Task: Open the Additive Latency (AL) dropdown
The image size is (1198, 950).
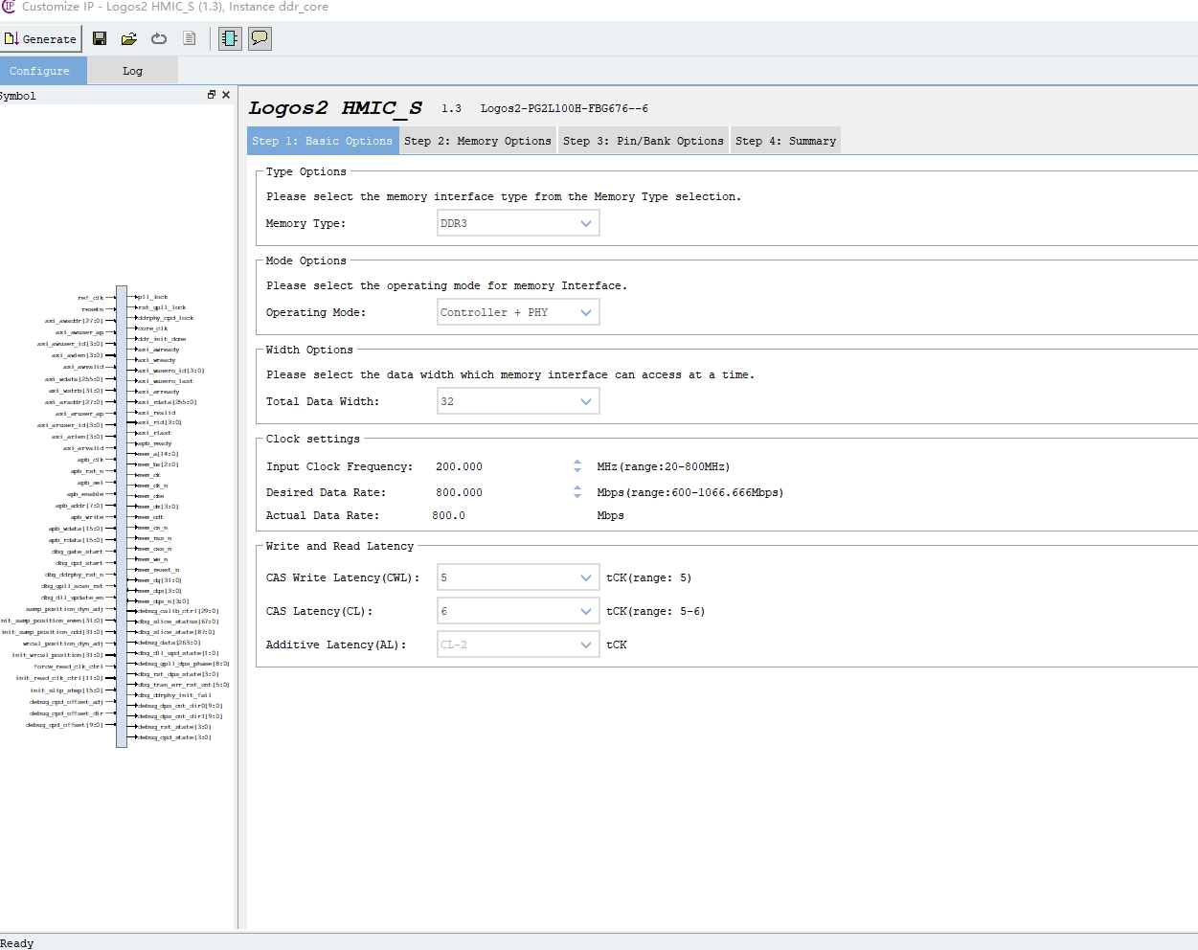Action: tap(518, 645)
